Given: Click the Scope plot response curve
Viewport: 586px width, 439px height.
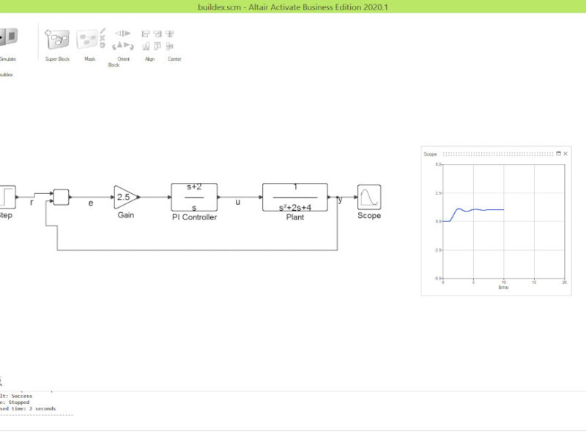Looking at the screenshot, I should tap(473, 212).
